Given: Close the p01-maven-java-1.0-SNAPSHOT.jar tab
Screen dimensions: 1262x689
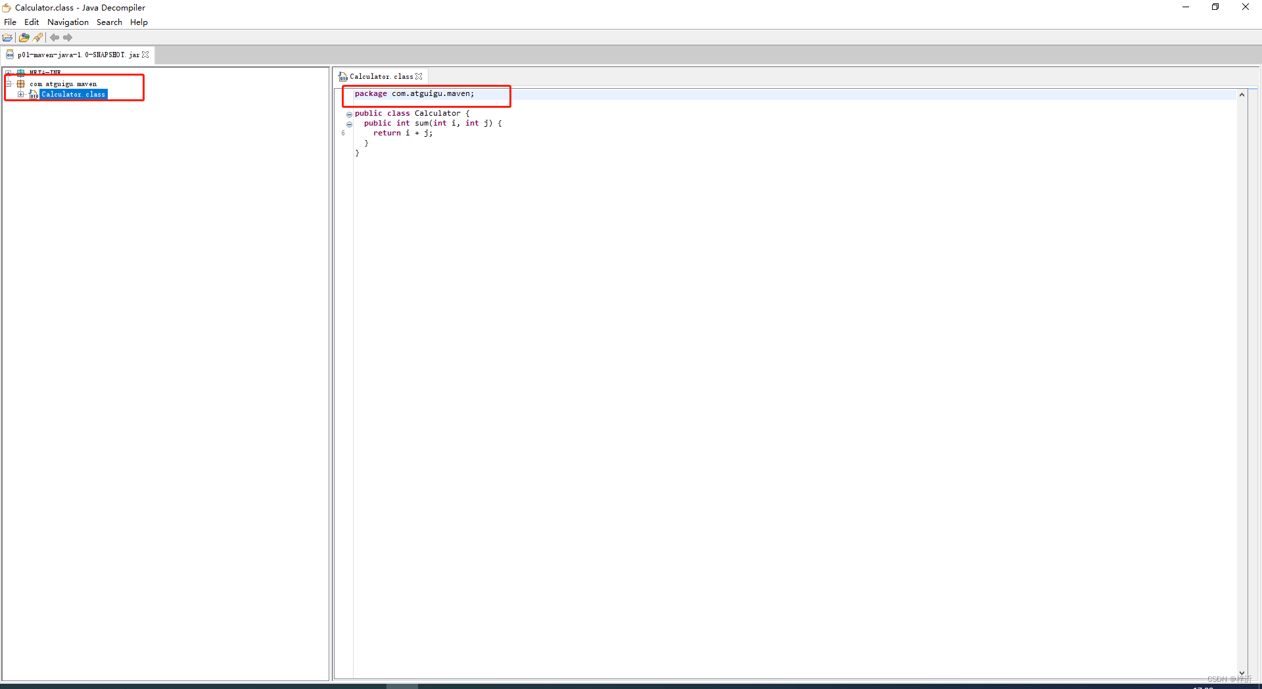Looking at the screenshot, I should click(x=146, y=55).
